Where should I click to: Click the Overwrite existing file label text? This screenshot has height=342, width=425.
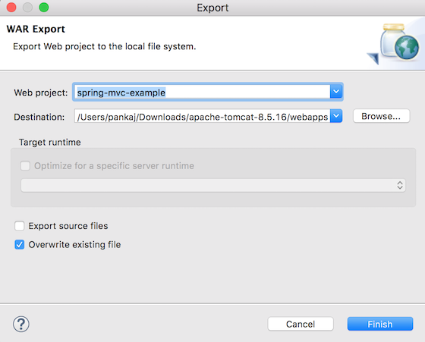(x=74, y=244)
